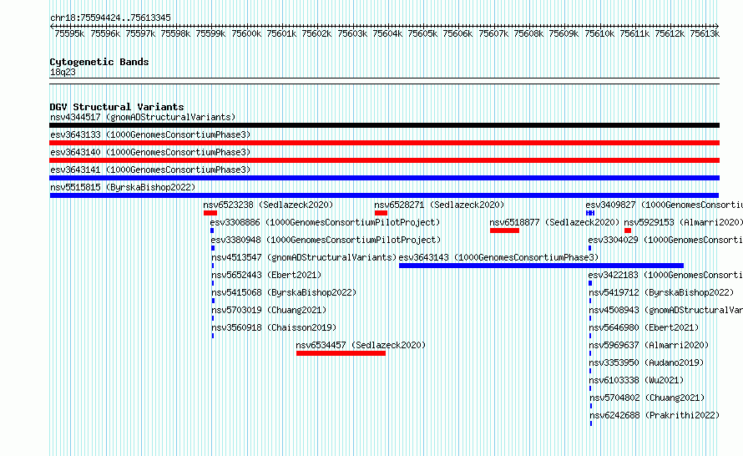Click the black bar for nsv4344517
Viewport: 743px width, 456px height.
tap(384, 125)
